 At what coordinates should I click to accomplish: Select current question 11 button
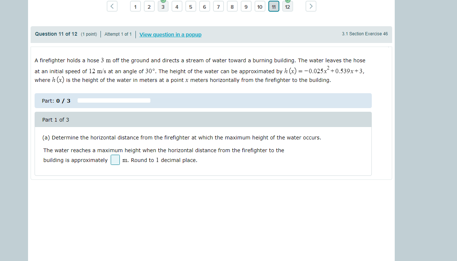point(274,7)
